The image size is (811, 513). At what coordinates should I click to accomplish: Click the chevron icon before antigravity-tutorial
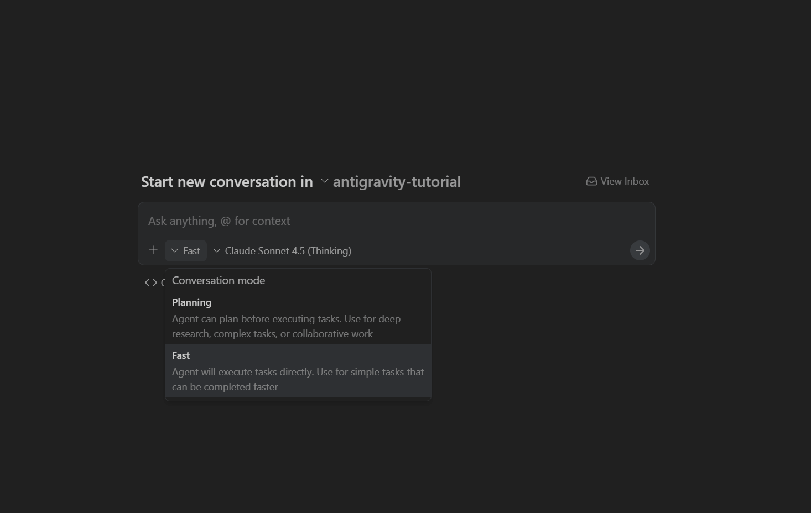325,181
